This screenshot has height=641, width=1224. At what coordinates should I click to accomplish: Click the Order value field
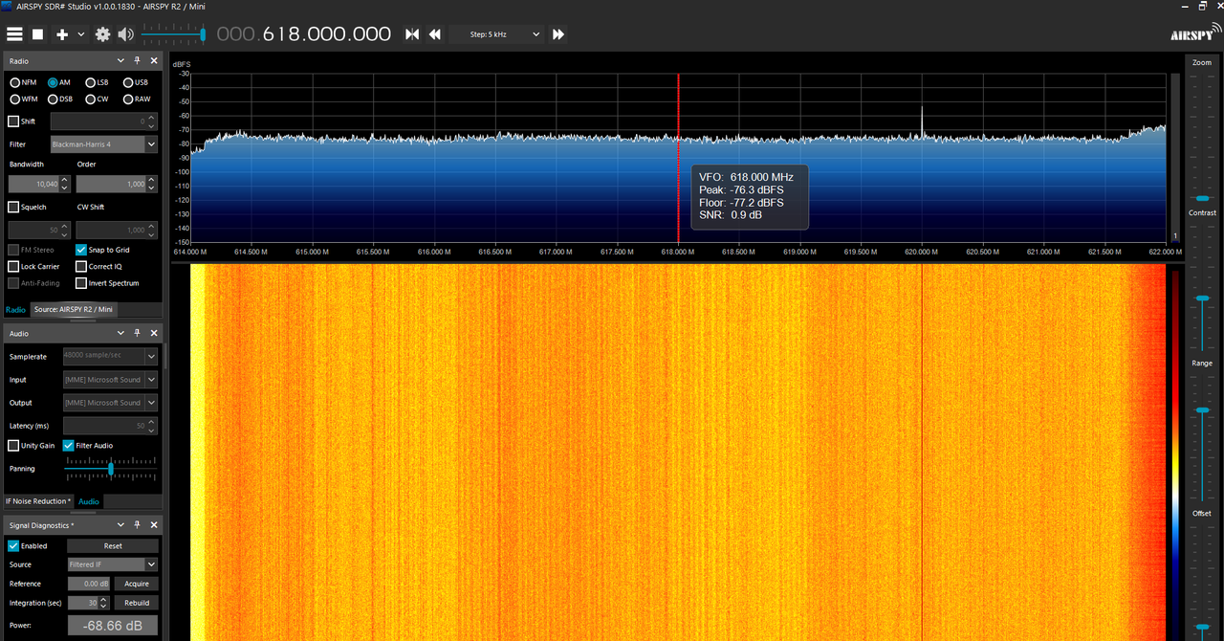(111, 184)
